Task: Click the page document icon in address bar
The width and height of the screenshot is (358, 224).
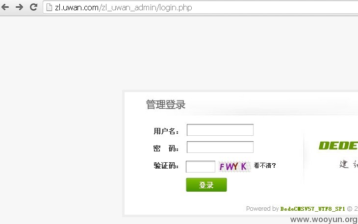Action: click(49, 7)
